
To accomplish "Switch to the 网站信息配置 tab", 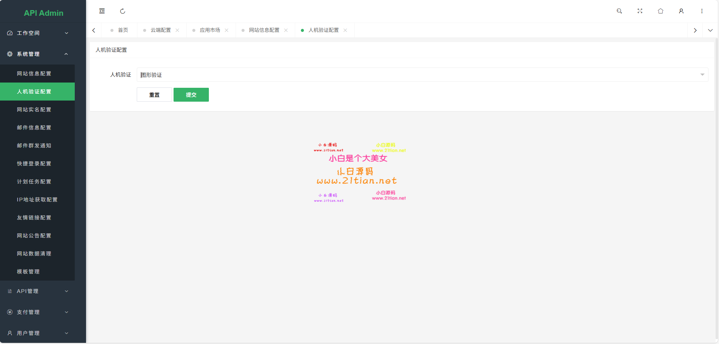I will (x=264, y=30).
